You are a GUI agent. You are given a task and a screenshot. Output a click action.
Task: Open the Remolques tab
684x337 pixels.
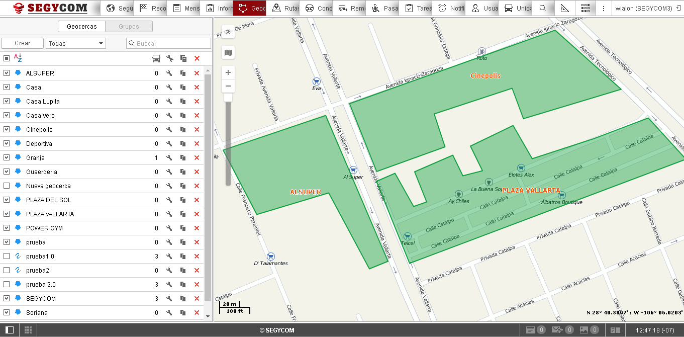(x=349, y=8)
